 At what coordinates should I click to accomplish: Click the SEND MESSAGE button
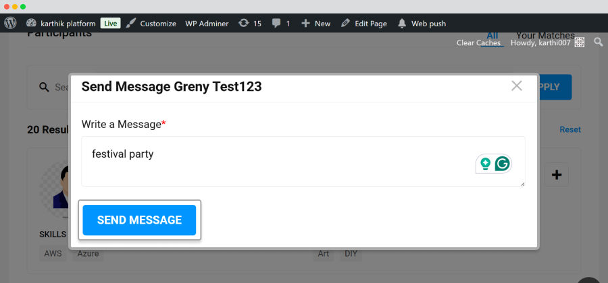point(139,220)
